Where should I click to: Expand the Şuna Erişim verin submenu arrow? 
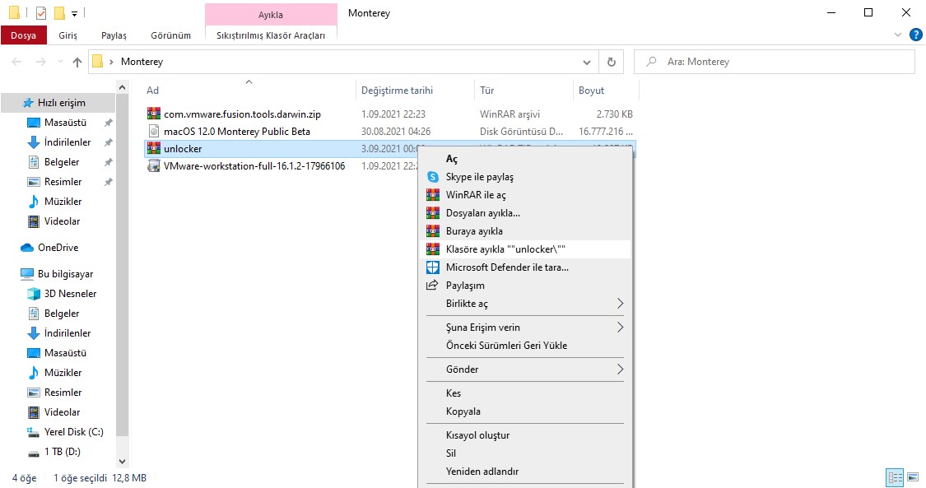620,327
